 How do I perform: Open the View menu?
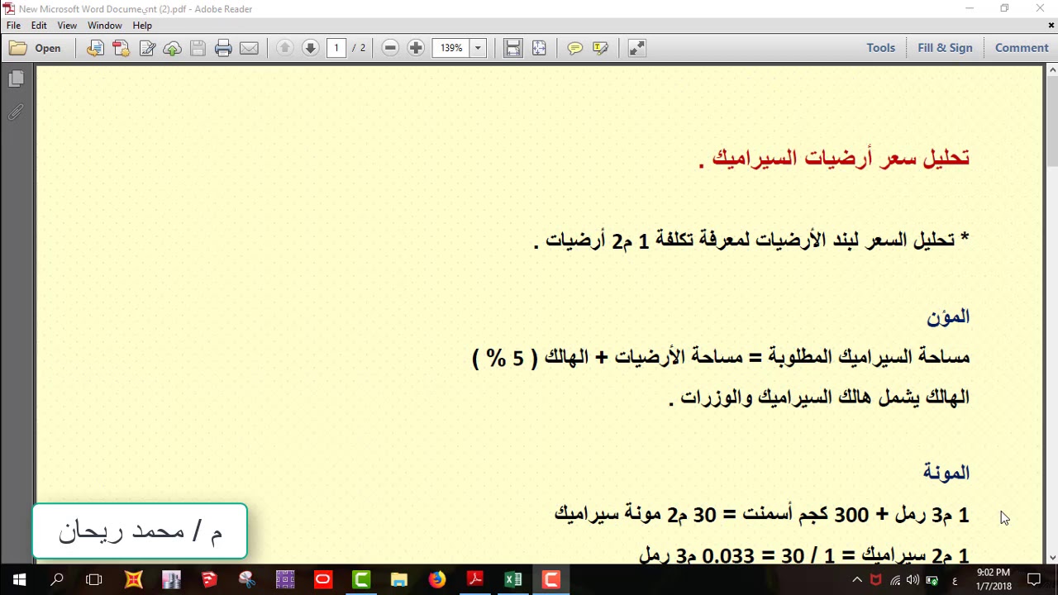click(x=67, y=26)
